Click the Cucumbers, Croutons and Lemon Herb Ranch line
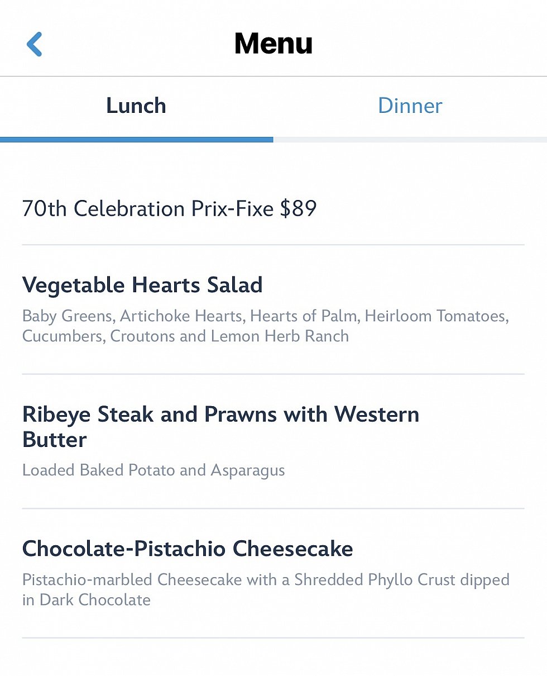This screenshot has width=547, height=676. click(x=185, y=336)
